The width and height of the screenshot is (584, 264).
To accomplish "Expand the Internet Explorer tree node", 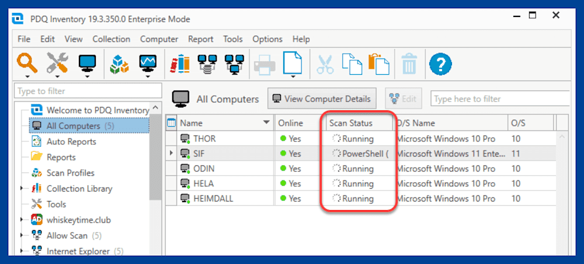I will (23, 251).
